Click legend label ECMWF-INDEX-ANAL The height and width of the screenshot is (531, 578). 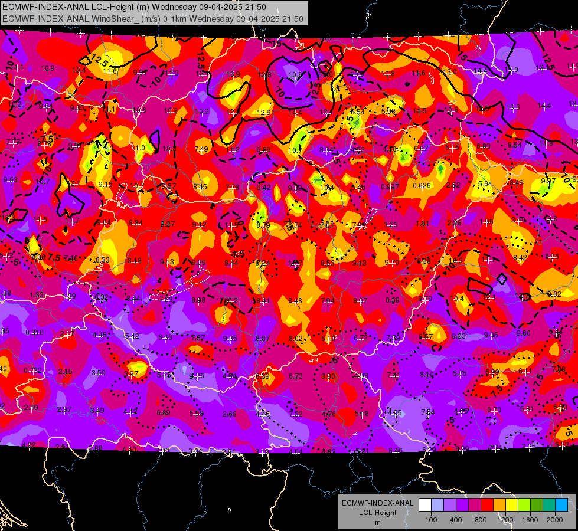(377, 503)
